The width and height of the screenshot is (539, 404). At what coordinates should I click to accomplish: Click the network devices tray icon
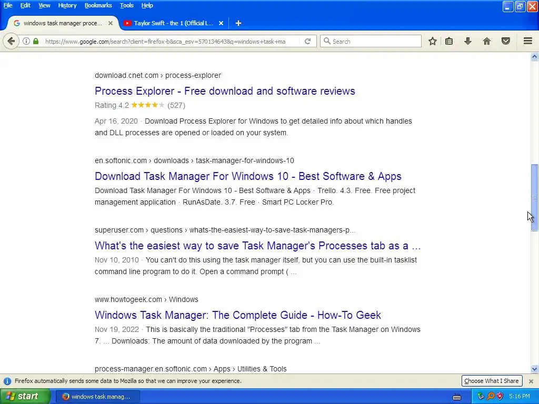(x=481, y=397)
